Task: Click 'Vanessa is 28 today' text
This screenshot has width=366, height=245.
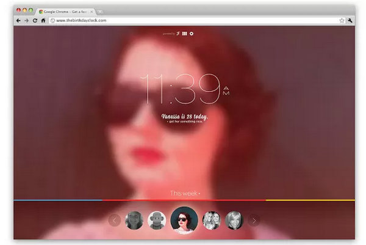Action: (185, 115)
